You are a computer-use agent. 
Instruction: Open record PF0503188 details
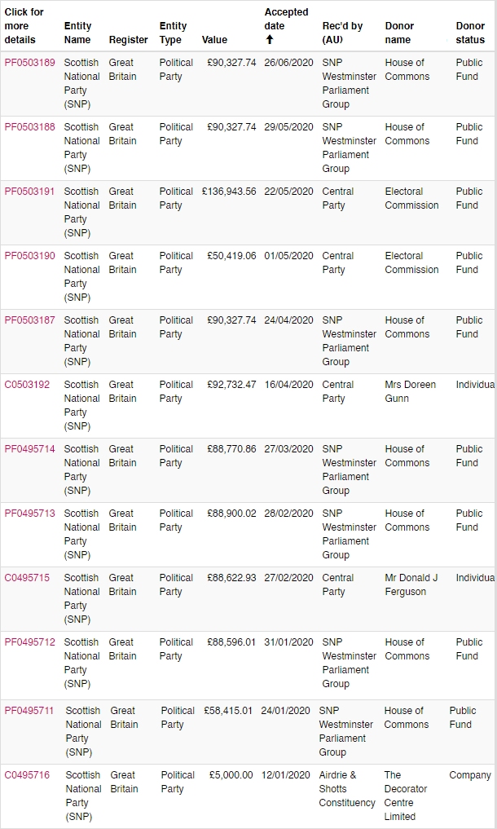[x=29, y=127]
